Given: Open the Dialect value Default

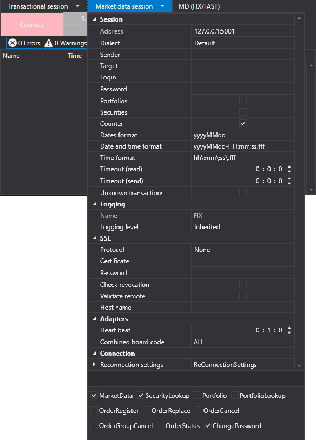Looking at the screenshot, I should [243, 43].
